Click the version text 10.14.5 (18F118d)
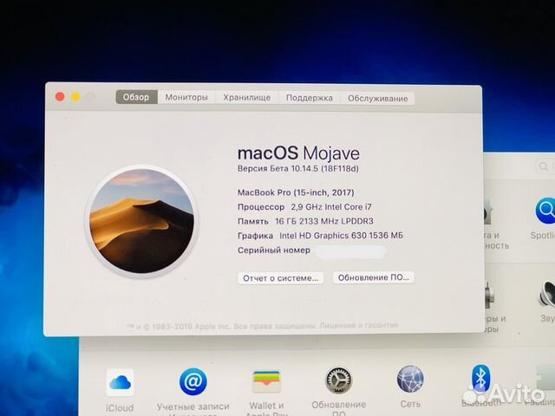The width and height of the screenshot is (555, 416). [324, 169]
